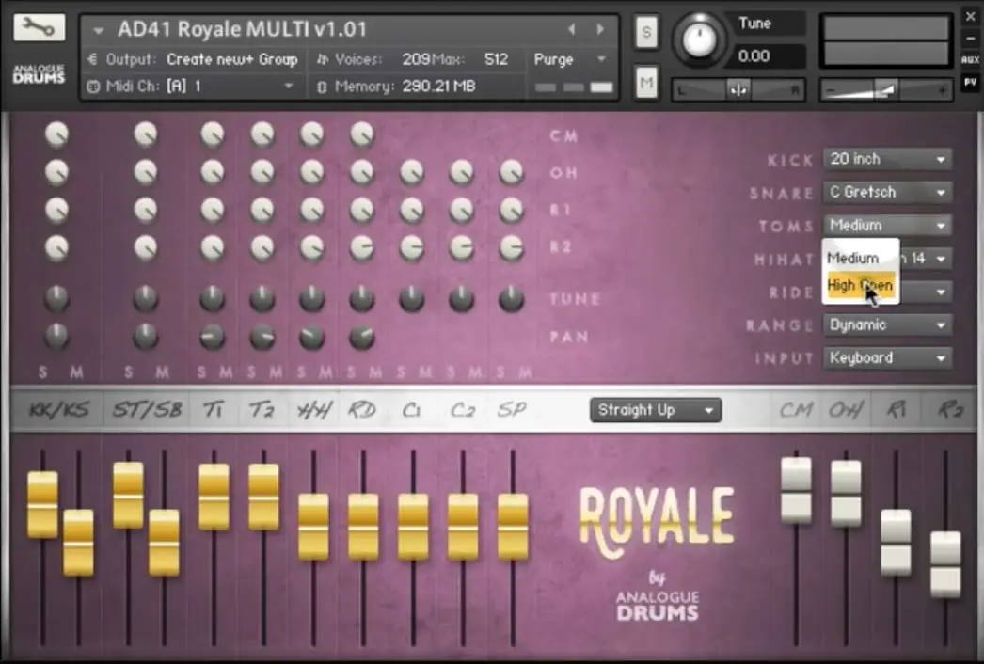Minimize instrument view with minus button
Image resolution: width=984 pixels, height=664 pixels.
click(x=970, y=38)
